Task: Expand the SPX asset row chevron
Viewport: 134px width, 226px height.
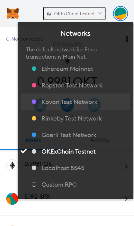Action: pyautogui.click(x=126, y=199)
